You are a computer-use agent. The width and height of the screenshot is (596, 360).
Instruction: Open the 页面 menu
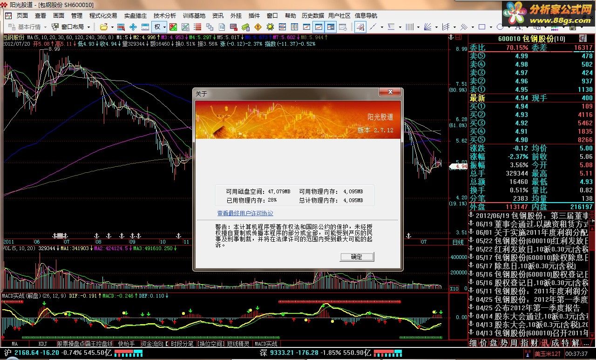(x=22, y=15)
